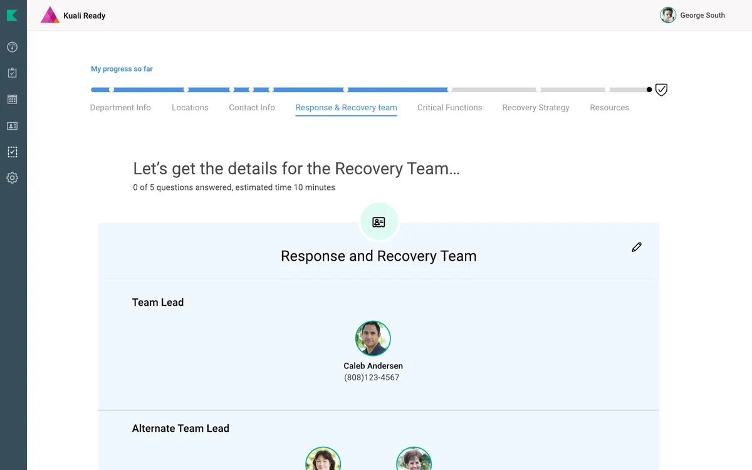Open the dashboard gauge icon in sidebar

click(12, 47)
